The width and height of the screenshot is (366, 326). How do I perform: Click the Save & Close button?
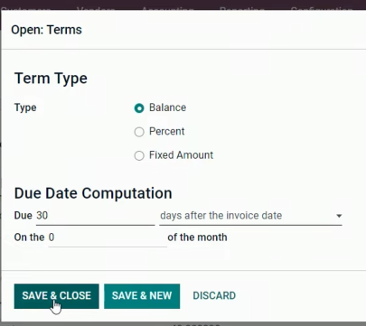point(56,296)
